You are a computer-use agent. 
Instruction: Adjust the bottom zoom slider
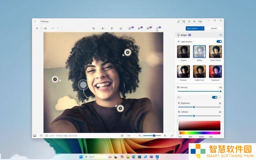152,136
